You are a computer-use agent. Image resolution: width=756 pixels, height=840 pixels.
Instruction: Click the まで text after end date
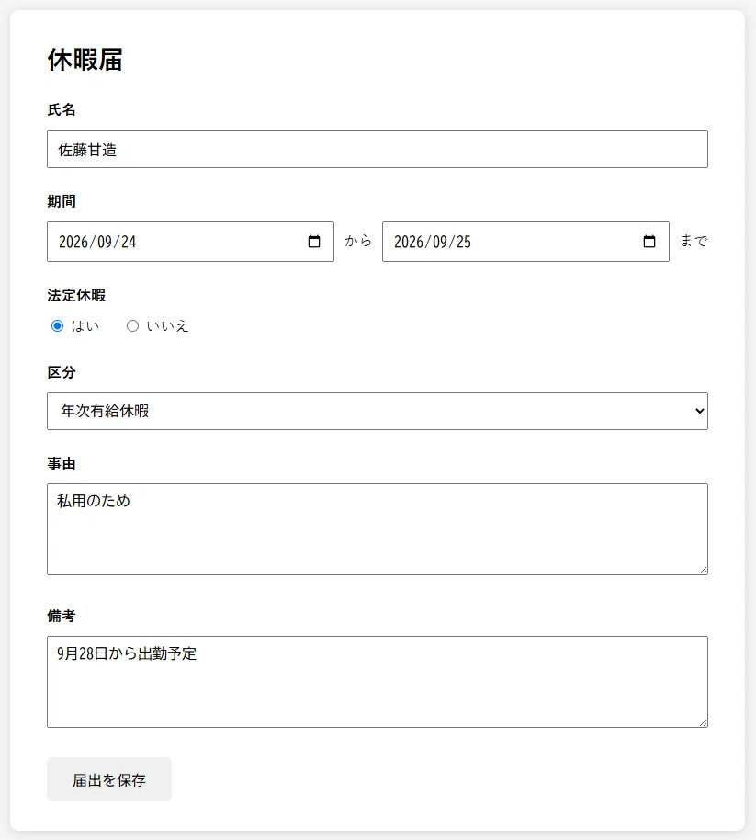coord(694,241)
